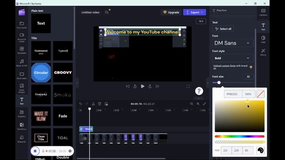
Task: Enter fullscreen preview
Action: coord(188,86)
